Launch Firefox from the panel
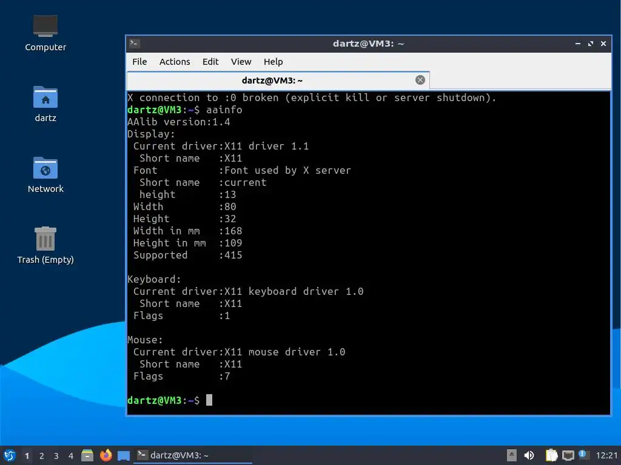 pyautogui.click(x=106, y=455)
